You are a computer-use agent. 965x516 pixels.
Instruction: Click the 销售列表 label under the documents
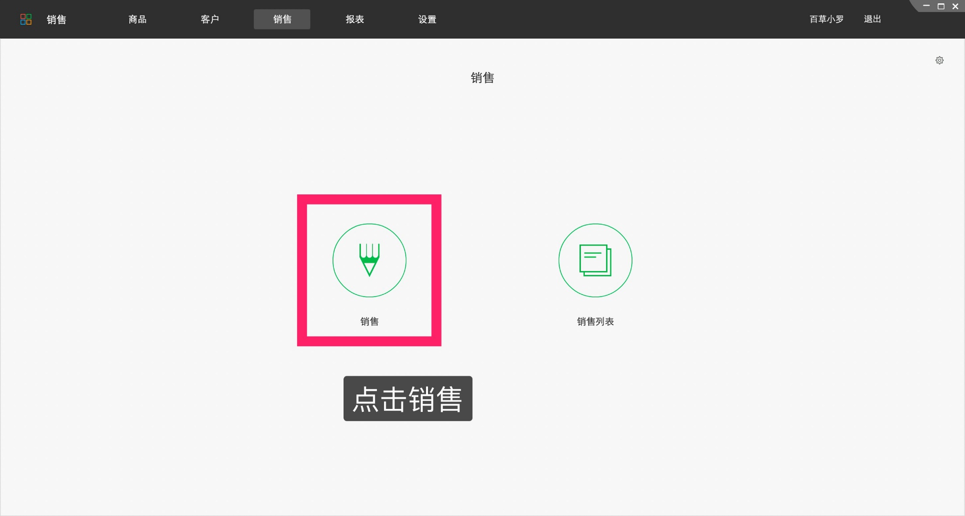tap(595, 322)
